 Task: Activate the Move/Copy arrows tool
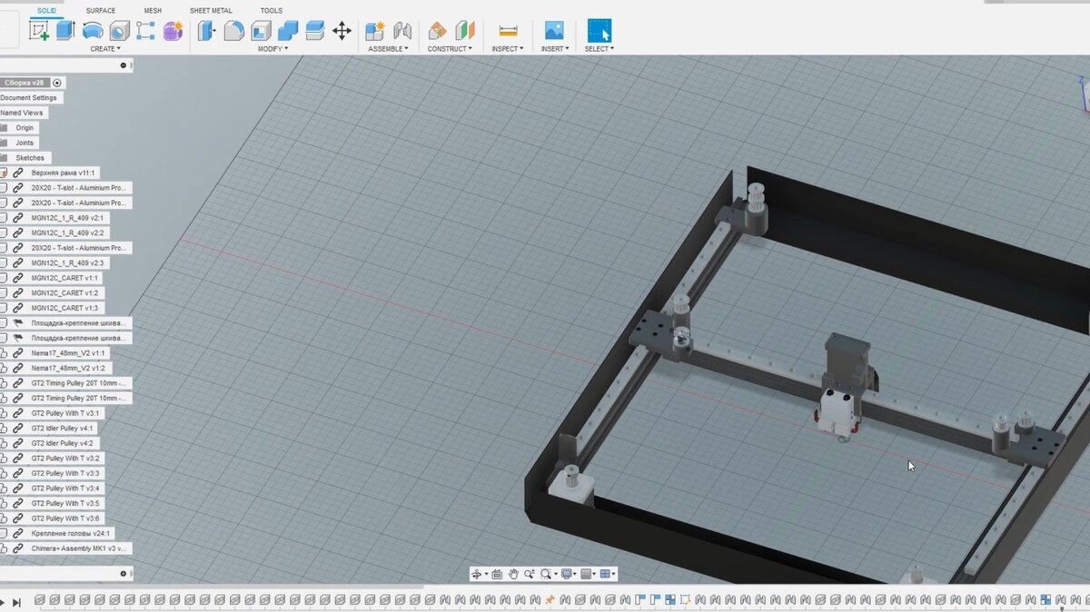pyautogui.click(x=342, y=31)
